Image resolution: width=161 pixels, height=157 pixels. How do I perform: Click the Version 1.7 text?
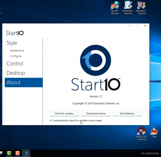(x=96, y=97)
